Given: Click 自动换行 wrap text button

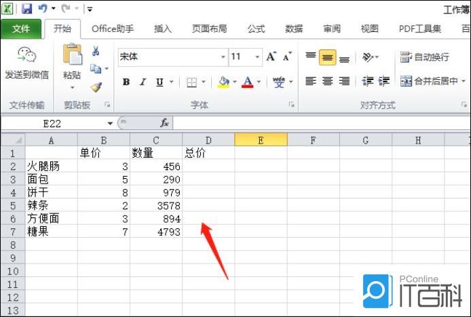Looking at the screenshot, I should (424, 57).
